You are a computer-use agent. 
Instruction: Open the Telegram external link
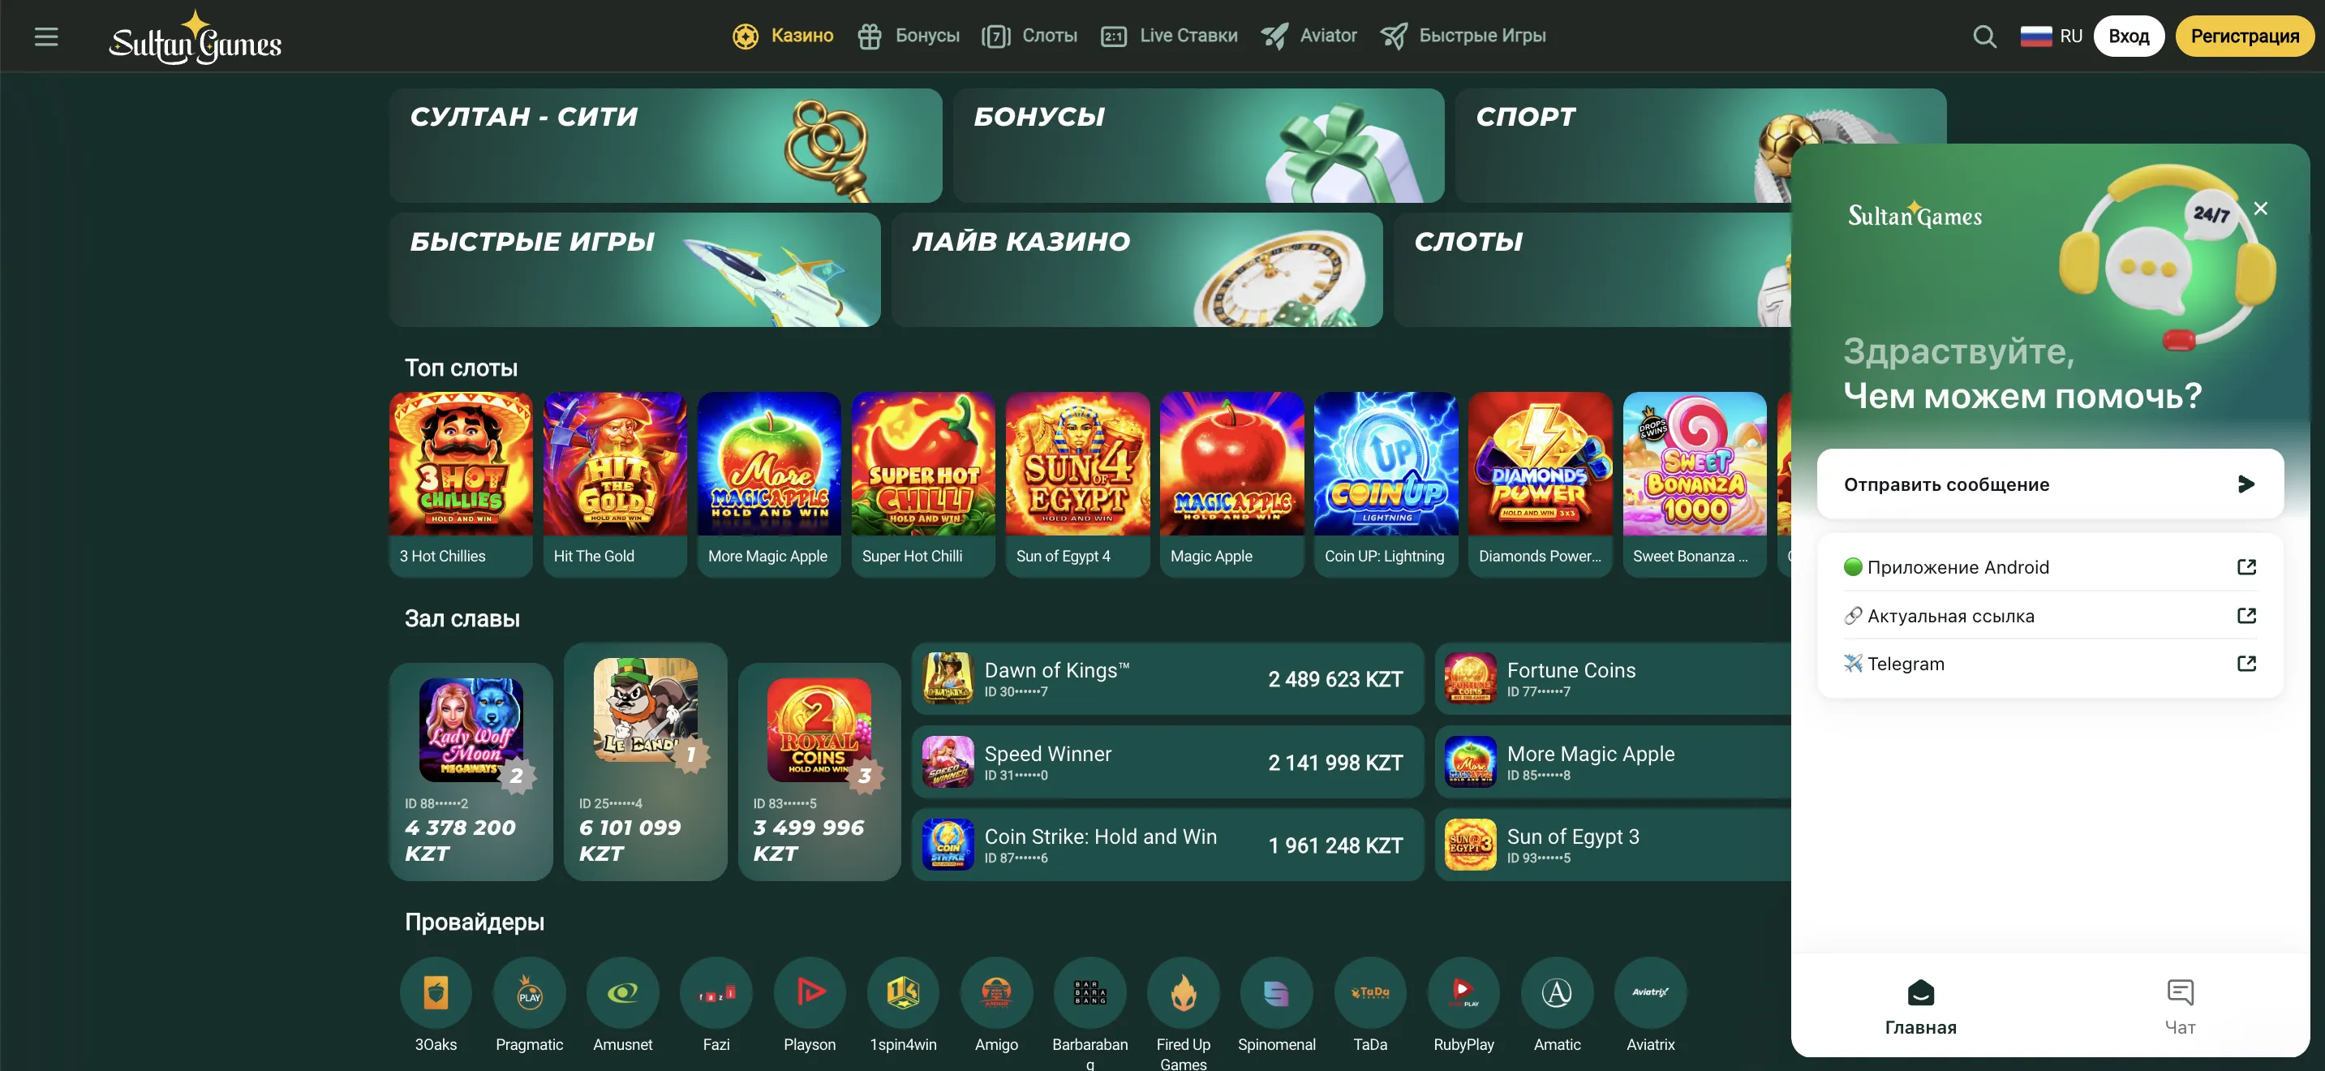(x=2245, y=664)
